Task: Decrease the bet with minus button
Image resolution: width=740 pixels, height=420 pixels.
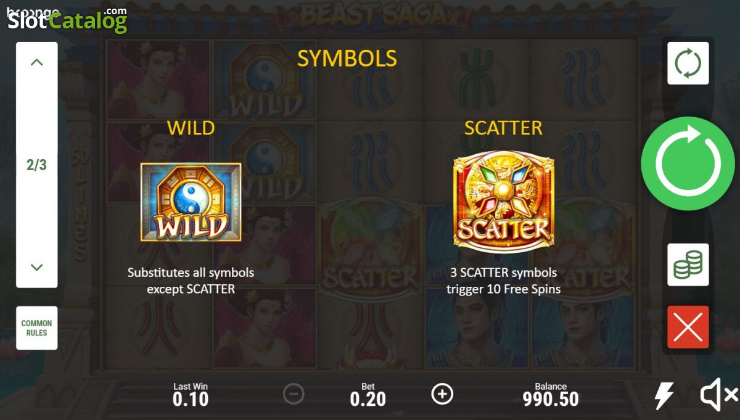Action: click(294, 394)
